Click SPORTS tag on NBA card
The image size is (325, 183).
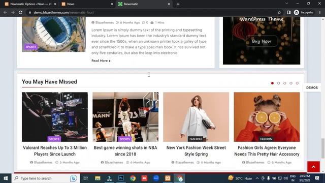pos(125,139)
